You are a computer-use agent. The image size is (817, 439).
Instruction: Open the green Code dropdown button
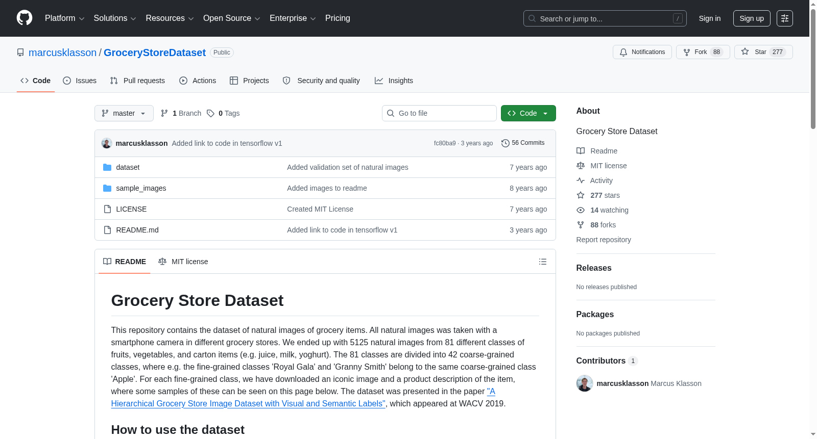click(528, 113)
